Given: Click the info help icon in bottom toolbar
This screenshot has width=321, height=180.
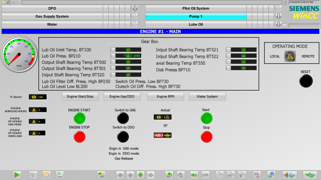Looking at the screenshot, I should [x=271, y=175].
